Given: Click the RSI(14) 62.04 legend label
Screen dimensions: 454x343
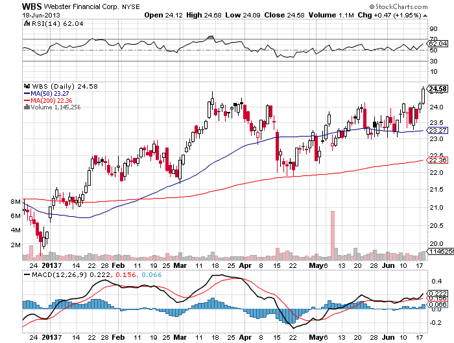Looking at the screenshot, I should coord(57,24).
